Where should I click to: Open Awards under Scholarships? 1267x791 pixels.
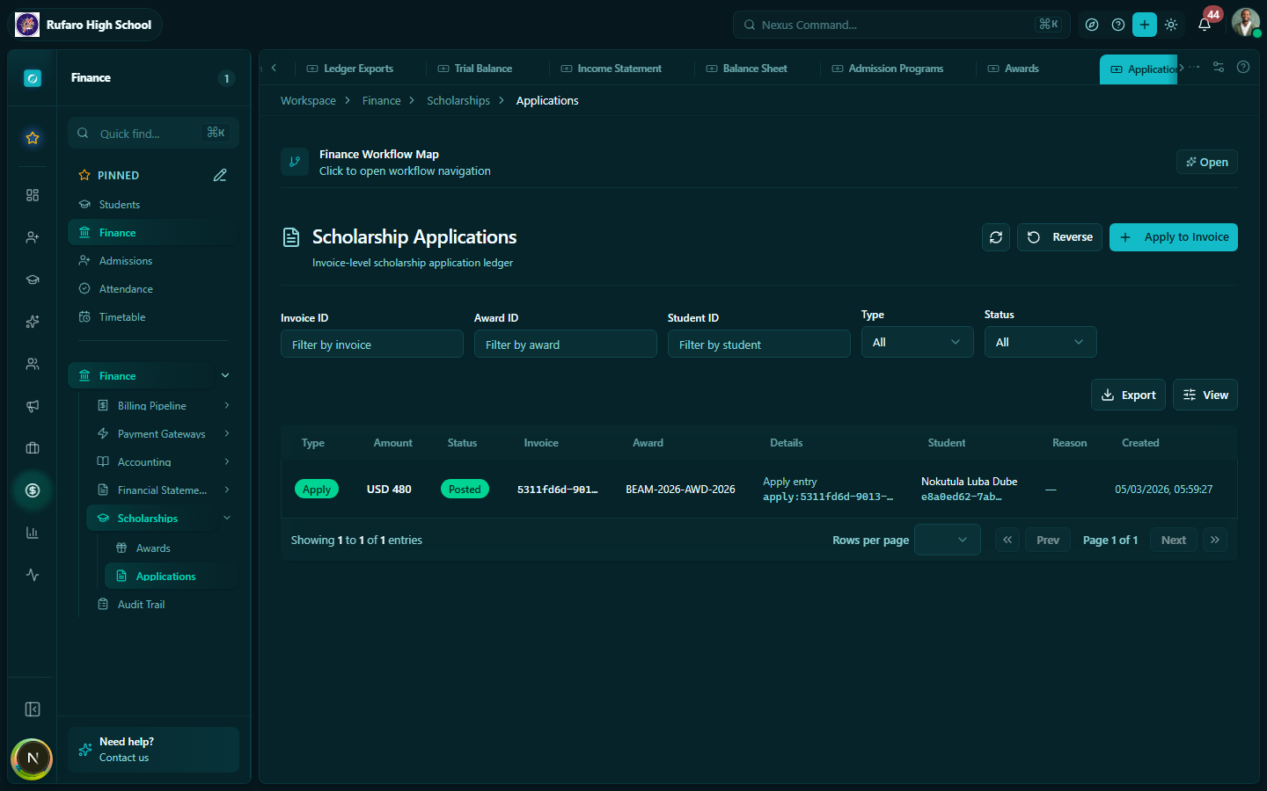(x=172, y=548)
